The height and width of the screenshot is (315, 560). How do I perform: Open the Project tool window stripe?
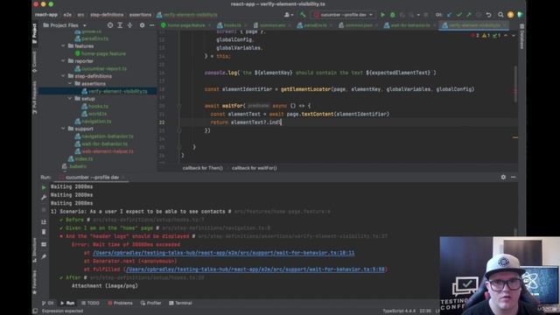point(35,33)
